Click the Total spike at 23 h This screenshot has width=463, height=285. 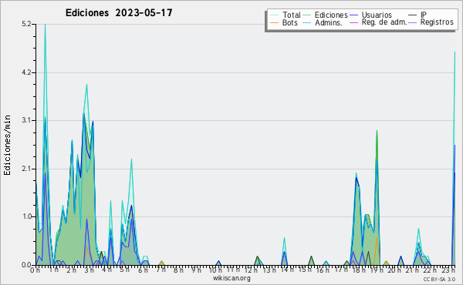click(455, 52)
